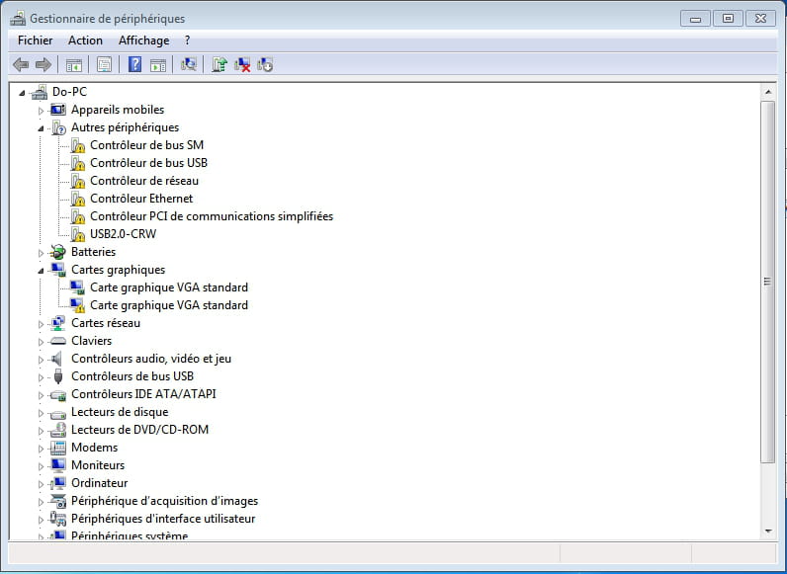Click the scrollbar down arrow
787x574 pixels.
[768, 532]
